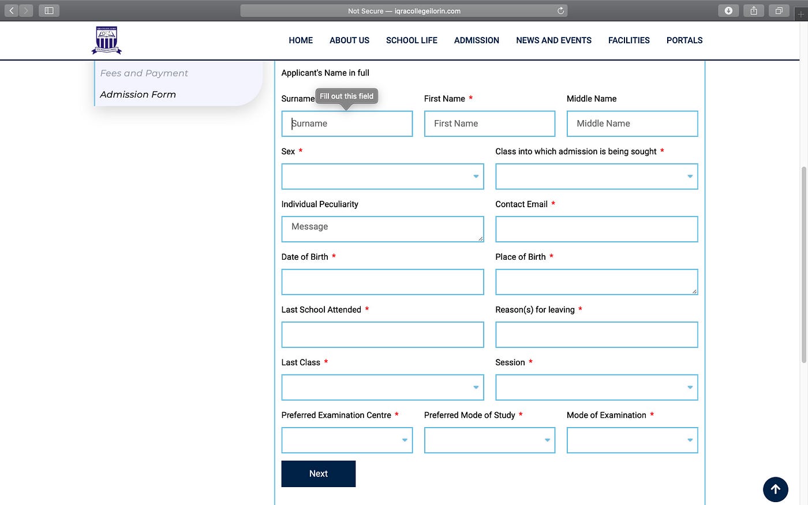Screen dimensions: 808x505
Task: Open the Preferred Mode of Study dropdown
Action: click(489, 440)
